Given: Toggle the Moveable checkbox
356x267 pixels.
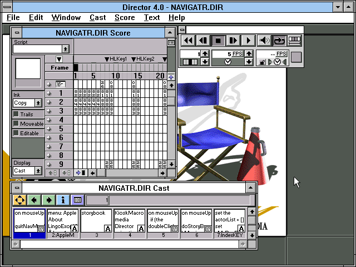Looking at the screenshot, I should pos(16,123).
